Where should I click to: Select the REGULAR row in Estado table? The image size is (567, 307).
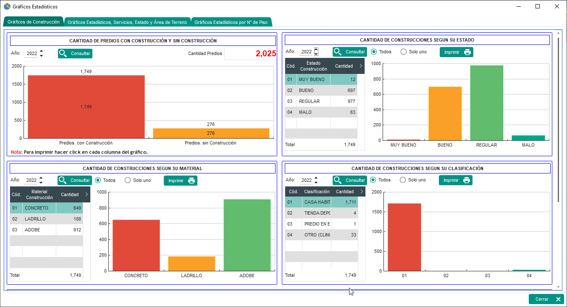point(321,101)
